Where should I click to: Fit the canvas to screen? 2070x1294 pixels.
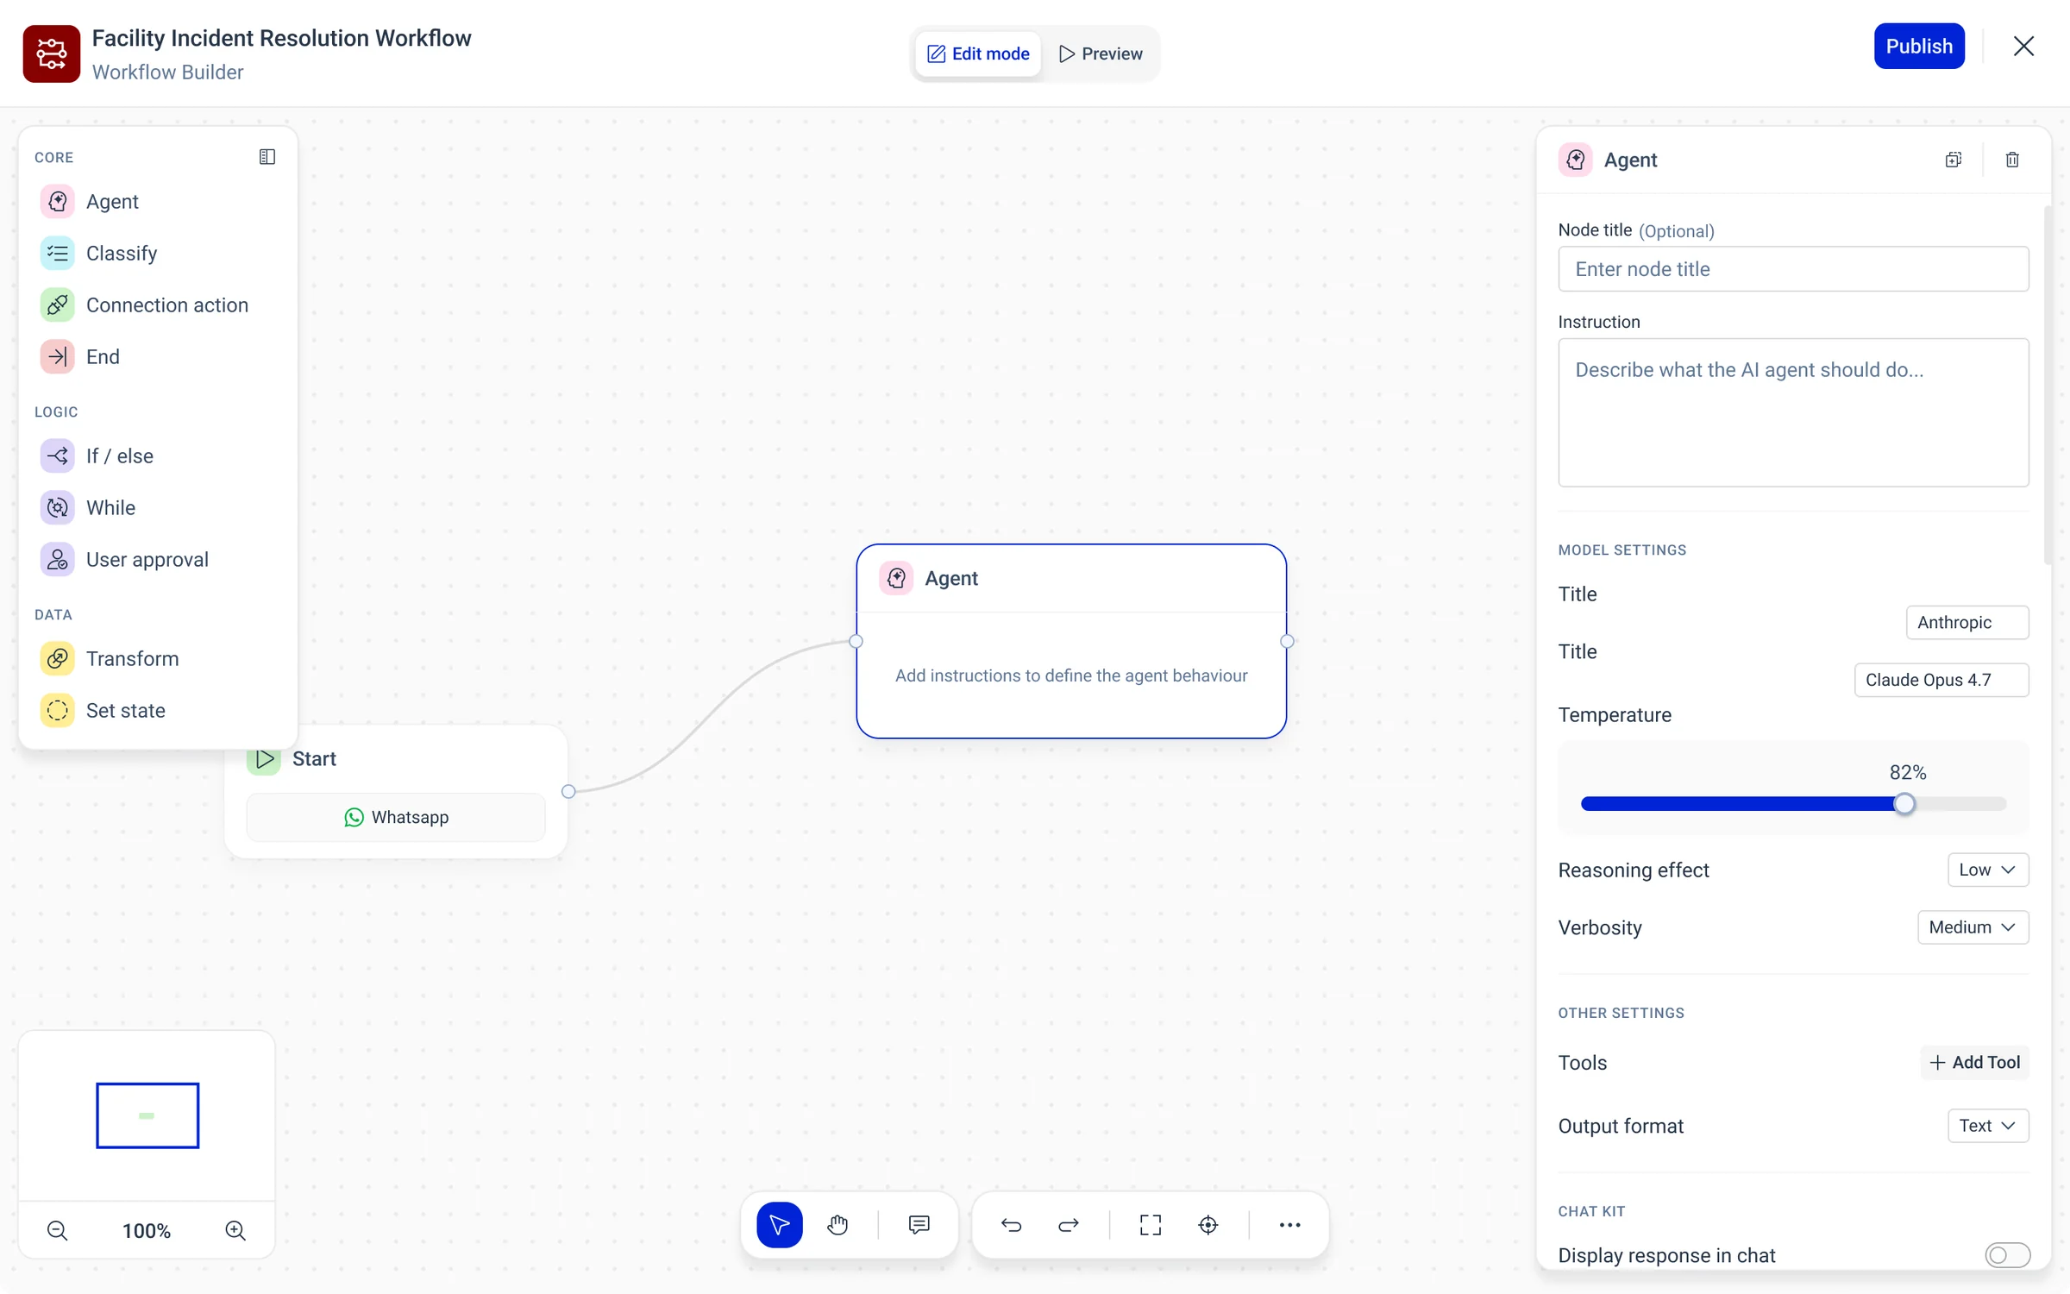pos(1151,1225)
